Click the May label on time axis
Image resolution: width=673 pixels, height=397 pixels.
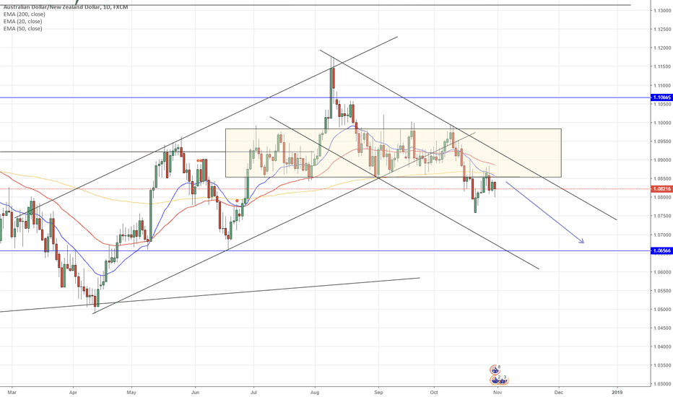131,392
